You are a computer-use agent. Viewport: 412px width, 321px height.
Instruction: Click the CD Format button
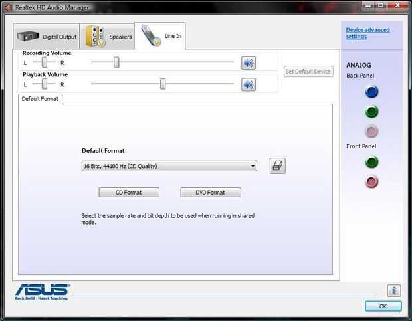[x=129, y=193]
